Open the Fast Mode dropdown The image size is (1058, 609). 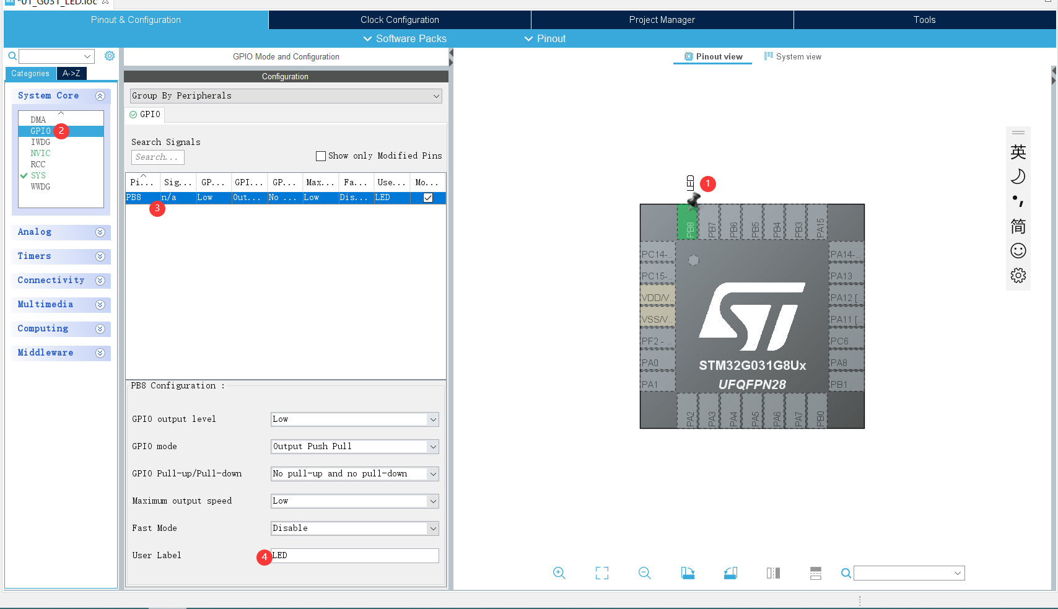point(355,528)
